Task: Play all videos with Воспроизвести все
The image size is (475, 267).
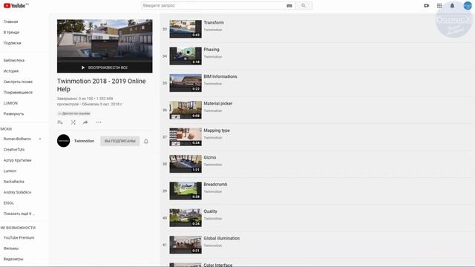Action: (105, 67)
